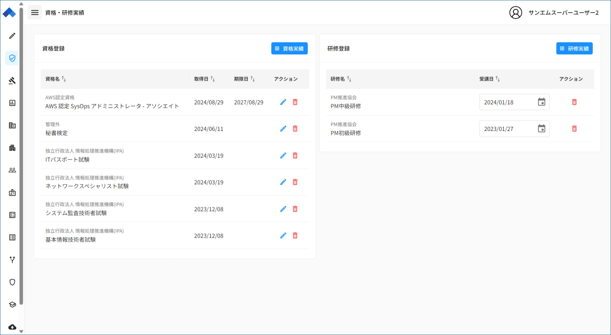
Task: Edit the ネットワークスペシャリスト試験 row
Action: coord(283,182)
